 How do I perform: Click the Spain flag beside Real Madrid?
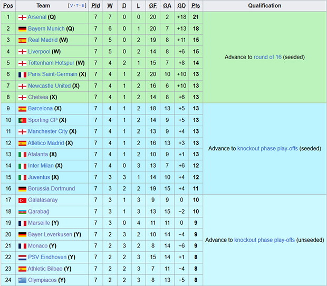click(x=22, y=40)
